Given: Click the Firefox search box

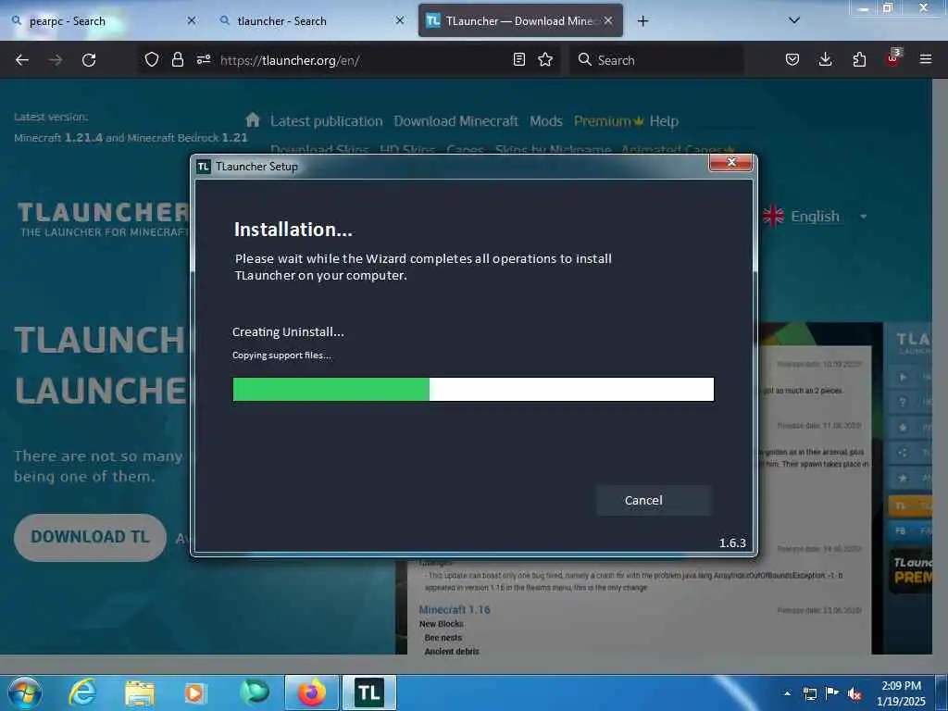Looking at the screenshot, I should click(656, 60).
